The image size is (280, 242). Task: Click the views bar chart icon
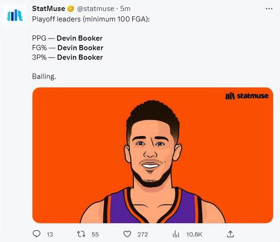[175, 234]
